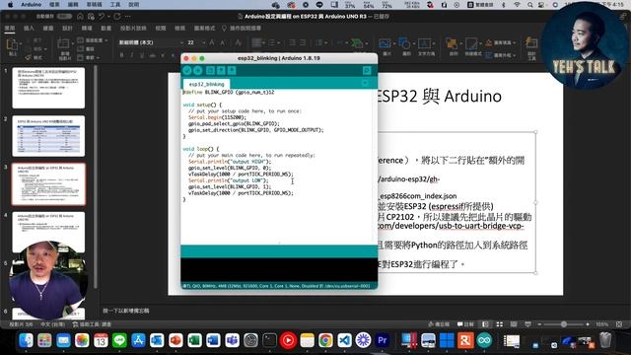This screenshot has width=631, height=355.
Task: Open Visual Studio Code from the Dock
Action: [344, 340]
